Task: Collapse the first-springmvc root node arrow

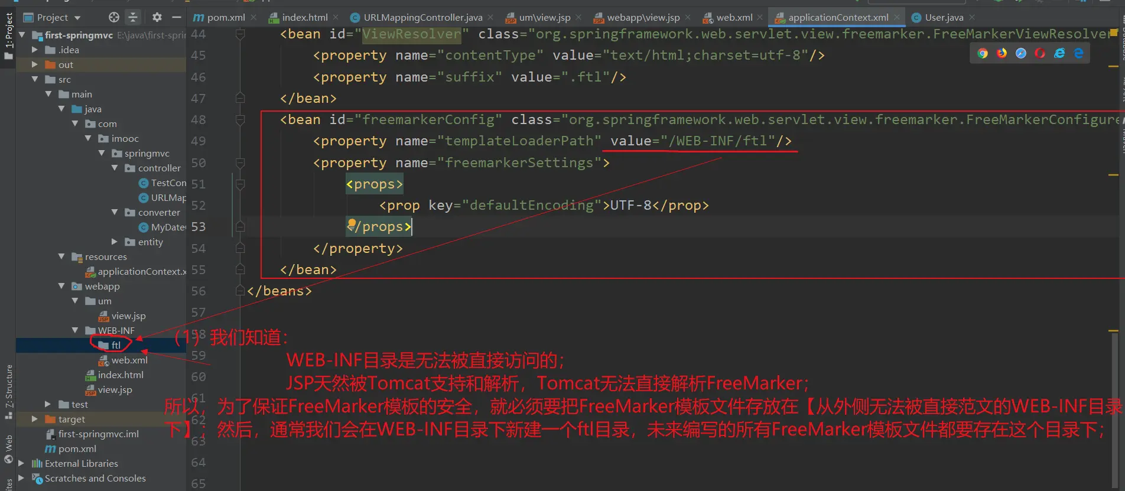Action: click(x=22, y=35)
